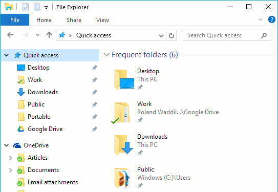Open the recent locations dropdown
Viewport: 278px width, 192px height.
pos(37,35)
